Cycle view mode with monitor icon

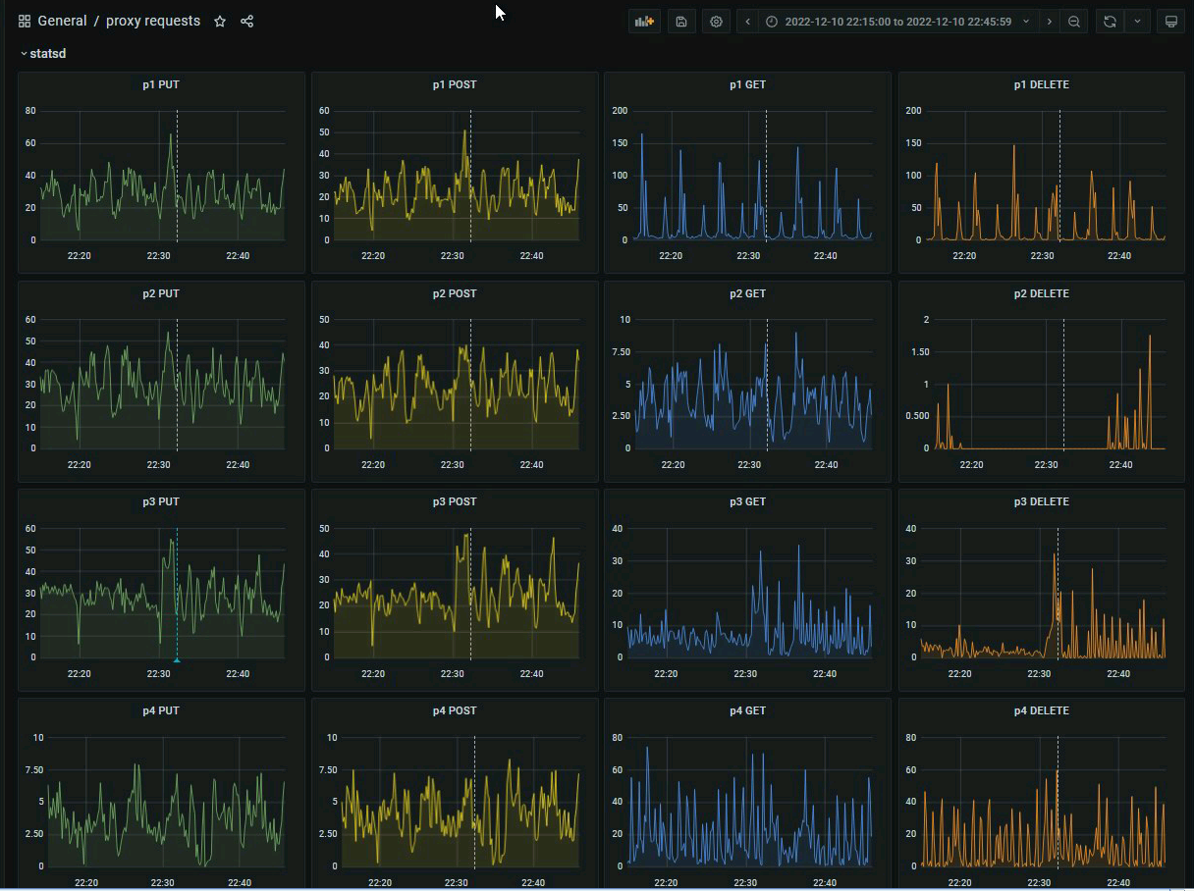pyautogui.click(x=1170, y=22)
